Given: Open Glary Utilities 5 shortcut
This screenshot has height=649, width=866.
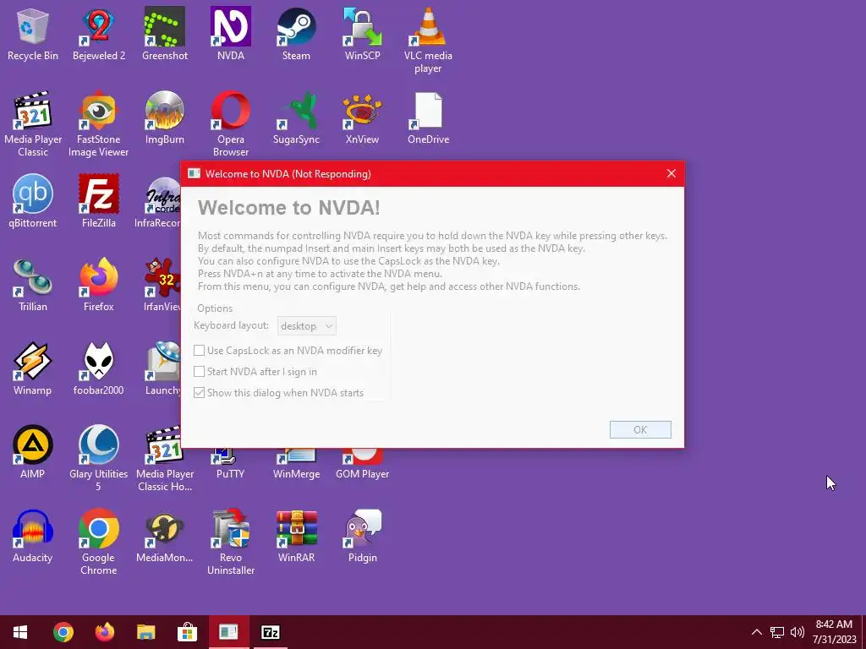Looking at the screenshot, I should click(x=99, y=459).
